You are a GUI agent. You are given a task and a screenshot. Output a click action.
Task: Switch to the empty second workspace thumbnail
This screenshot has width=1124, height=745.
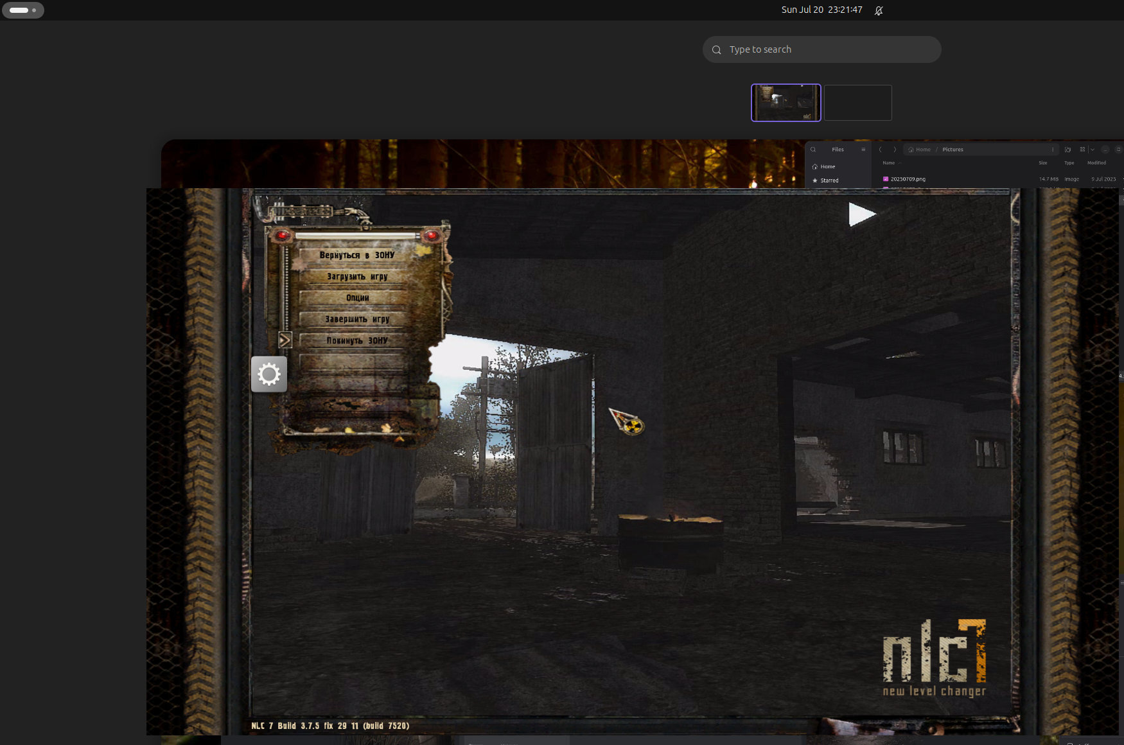pyautogui.click(x=857, y=103)
